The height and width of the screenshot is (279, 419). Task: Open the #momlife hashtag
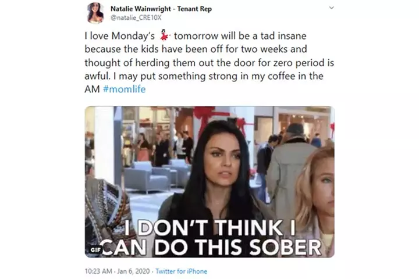(x=125, y=89)
